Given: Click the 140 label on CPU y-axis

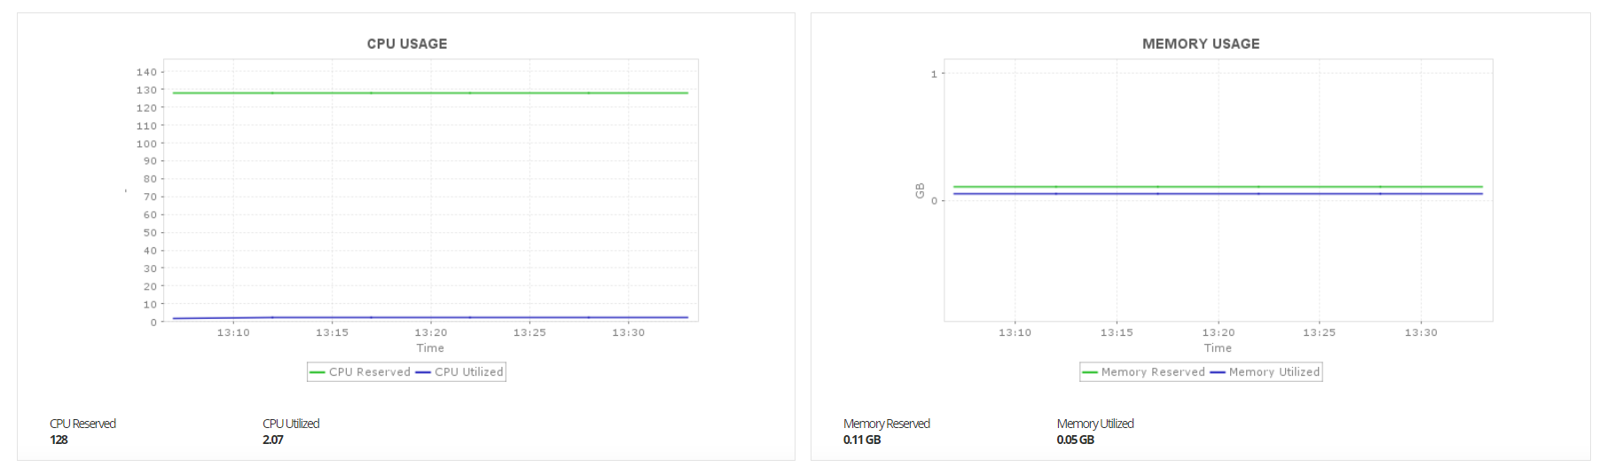Looking at the screenshot, I should [146, 72].
